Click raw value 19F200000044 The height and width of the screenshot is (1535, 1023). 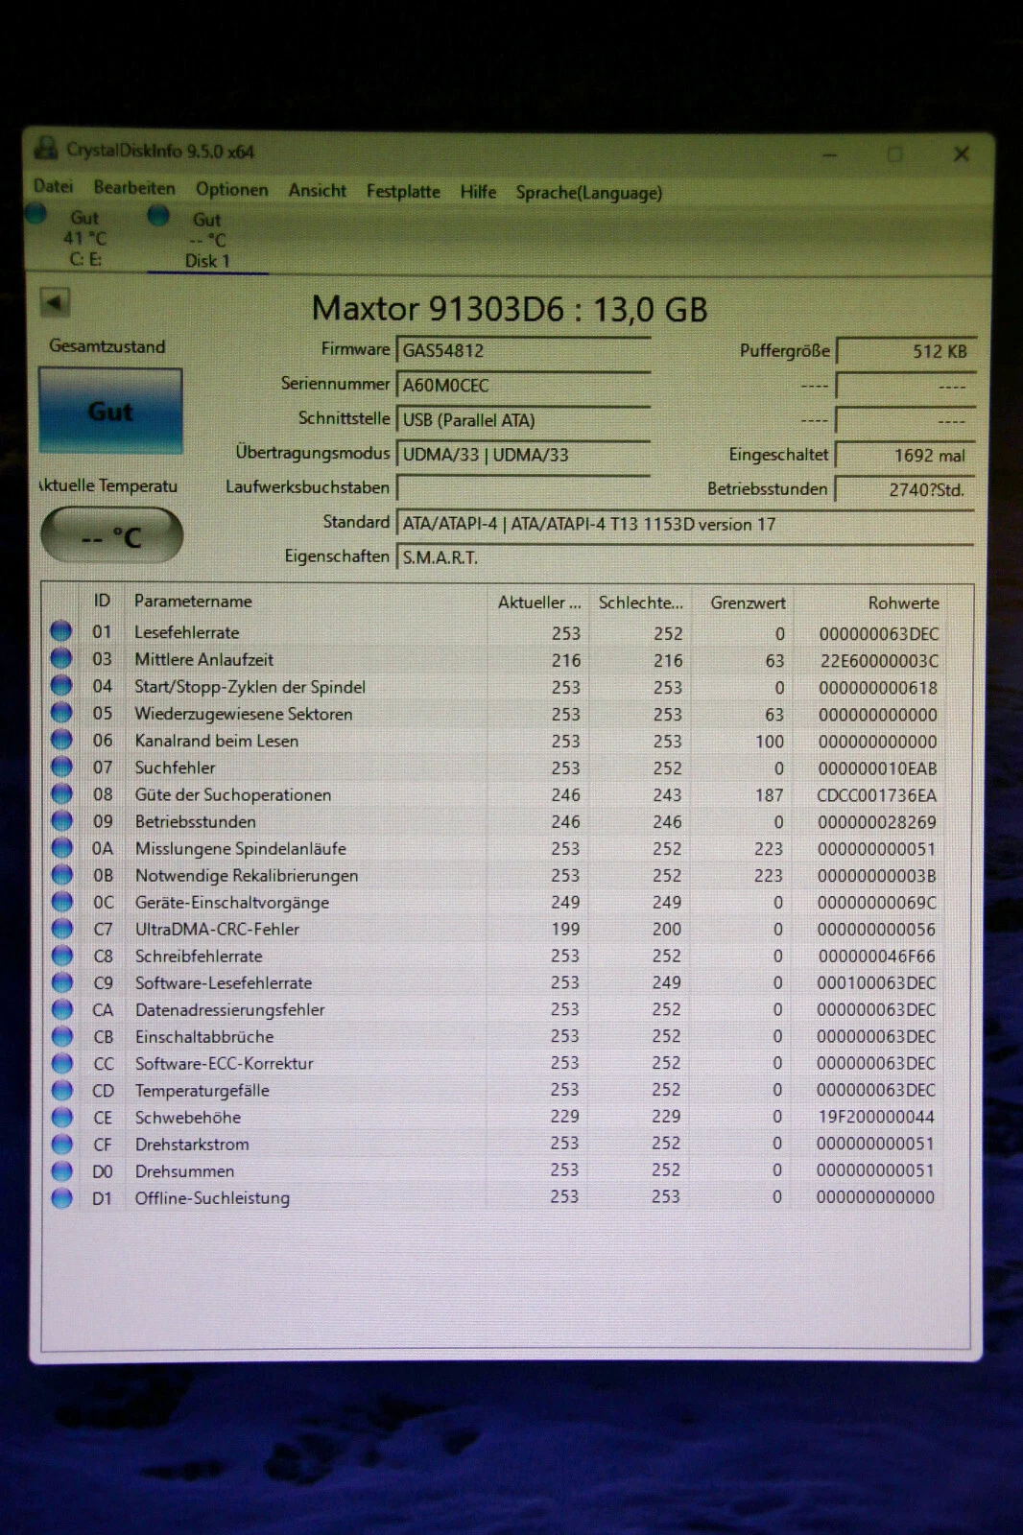click(875, 1117)
